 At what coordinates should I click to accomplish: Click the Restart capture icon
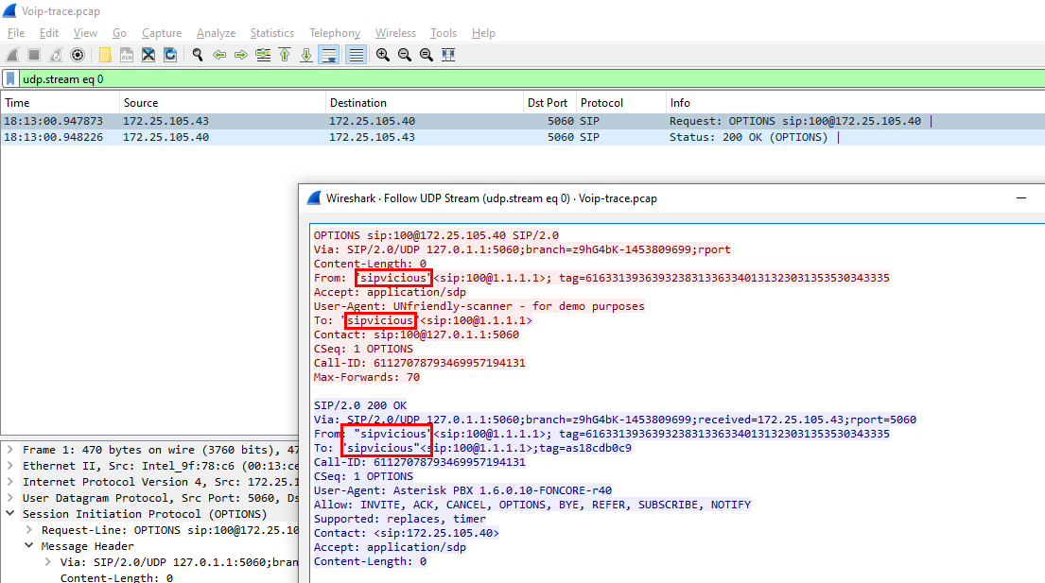56,55
